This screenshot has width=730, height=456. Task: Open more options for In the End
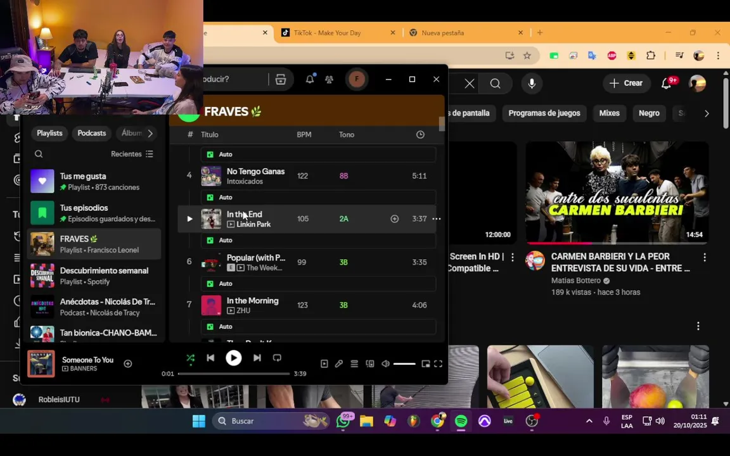pyautogui.click(x=436, y=218)
